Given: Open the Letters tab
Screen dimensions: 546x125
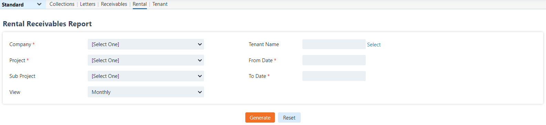Looking at the screenshot, I should tap(88, 4).
